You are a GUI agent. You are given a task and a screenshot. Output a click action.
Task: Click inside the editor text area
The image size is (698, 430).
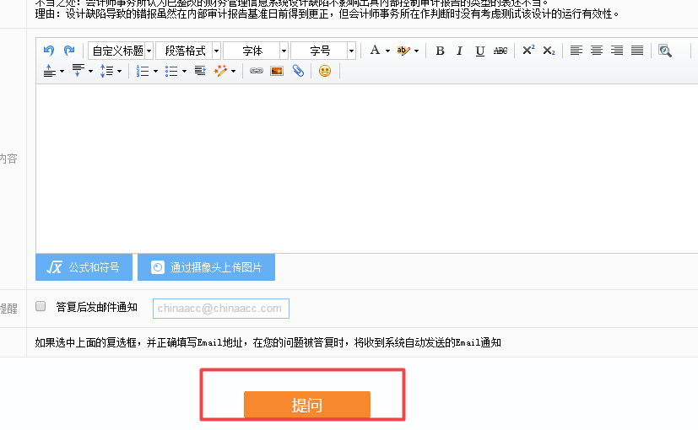coord(367,169)
